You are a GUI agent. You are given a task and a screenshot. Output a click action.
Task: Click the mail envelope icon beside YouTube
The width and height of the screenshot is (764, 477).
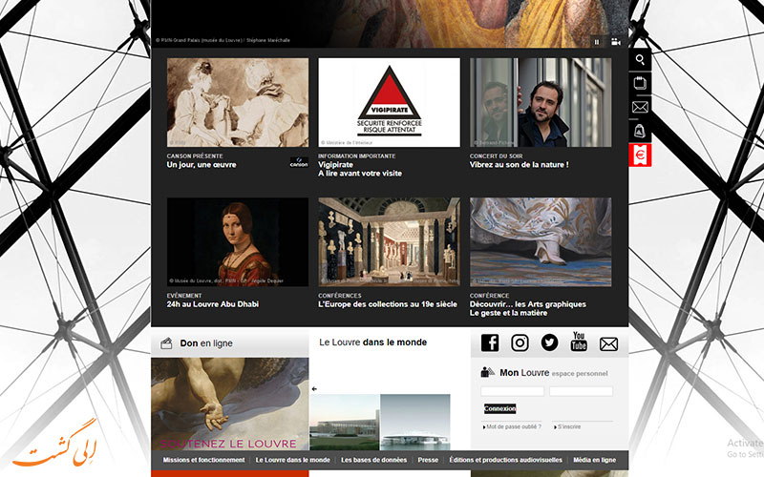coord(608,344)
